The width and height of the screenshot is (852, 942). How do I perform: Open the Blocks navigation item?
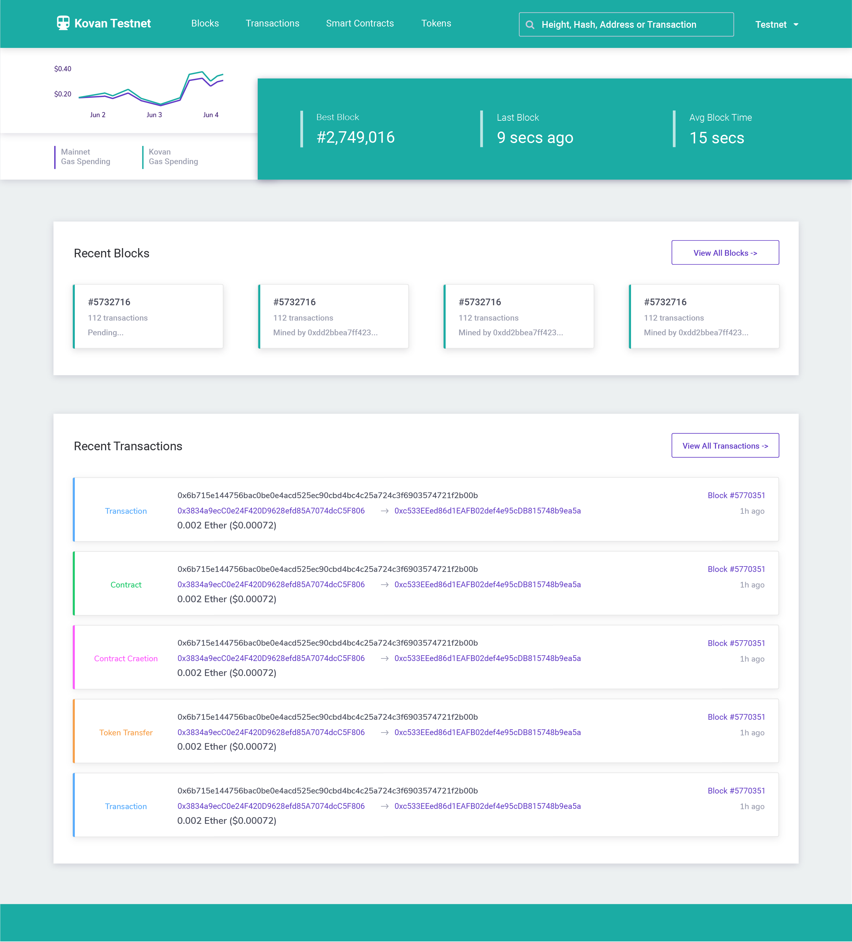205,23
